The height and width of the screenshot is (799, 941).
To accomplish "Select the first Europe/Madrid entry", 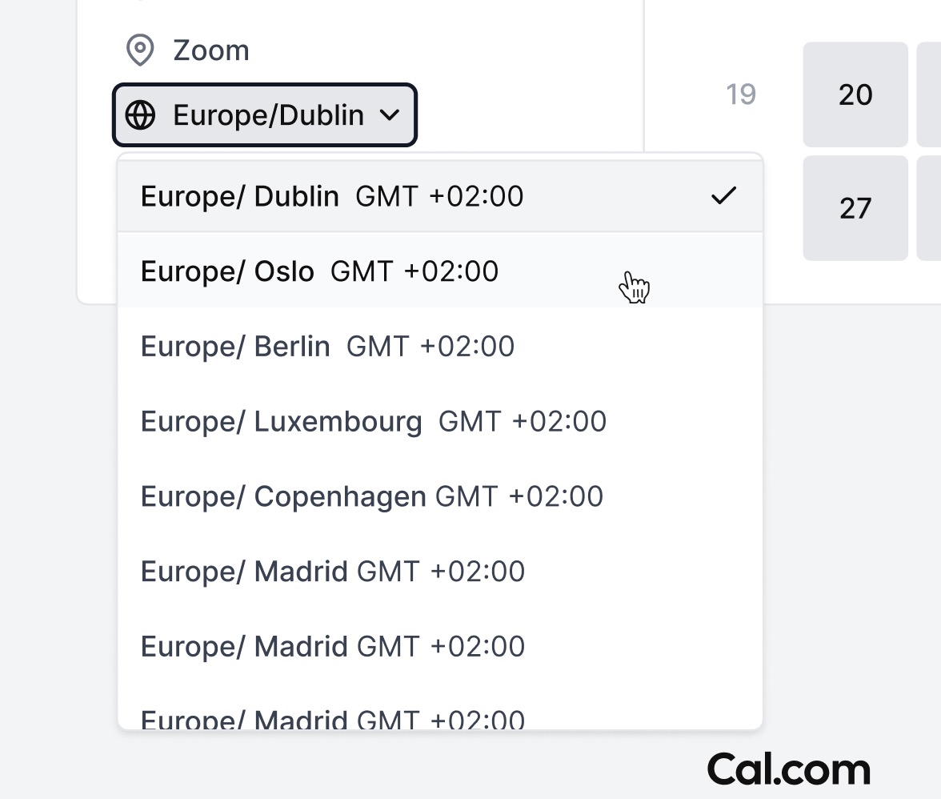I will 332,571.
